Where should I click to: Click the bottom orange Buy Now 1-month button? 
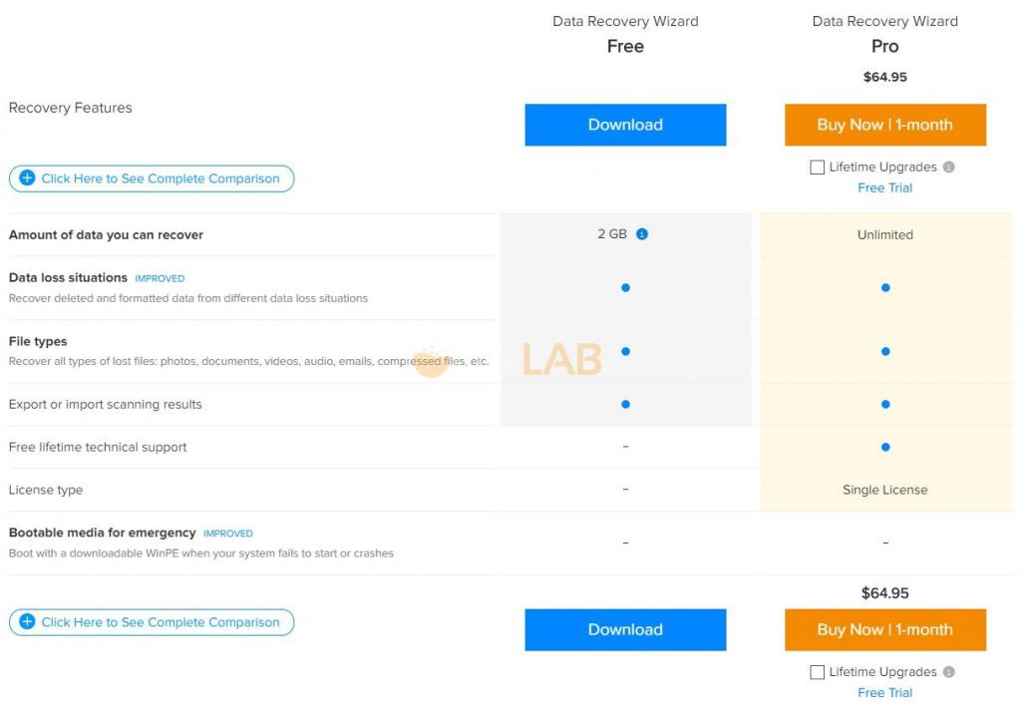tap(884, 629)
